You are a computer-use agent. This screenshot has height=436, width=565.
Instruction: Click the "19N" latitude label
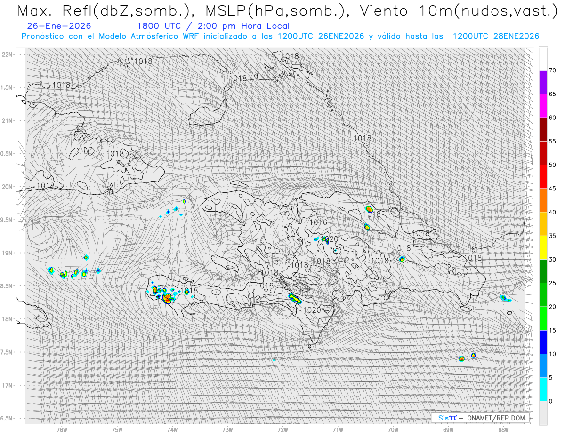[x=7, y=253]
